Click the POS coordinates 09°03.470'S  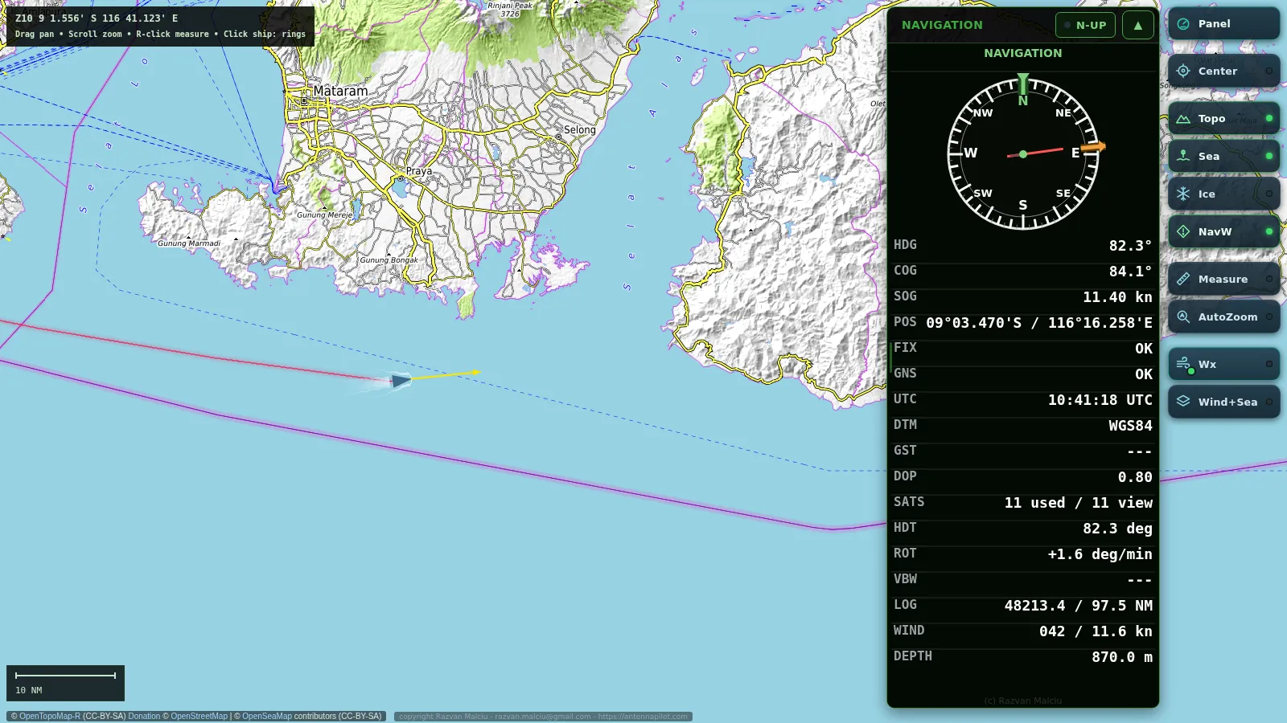pyautogui.click(x=973, y=323)
